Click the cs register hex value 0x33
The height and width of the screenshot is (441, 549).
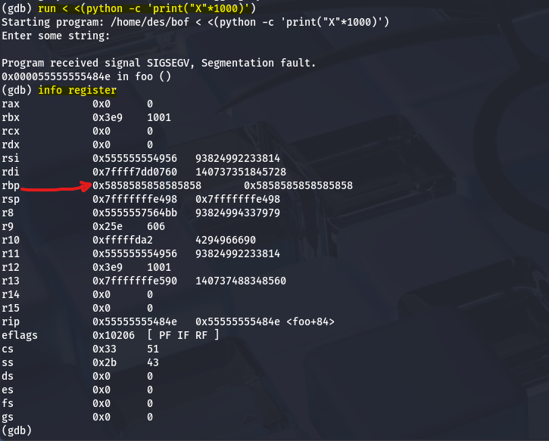[104, 349]
